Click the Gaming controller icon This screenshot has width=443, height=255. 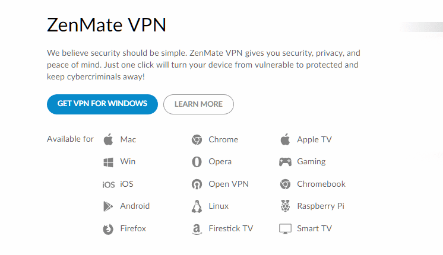[285, 162]
